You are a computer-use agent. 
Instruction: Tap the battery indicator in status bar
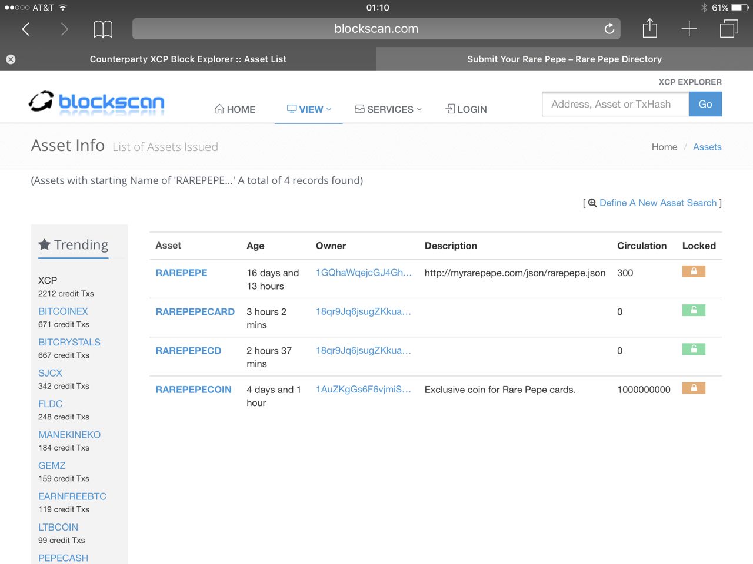(x=739, y=8)
